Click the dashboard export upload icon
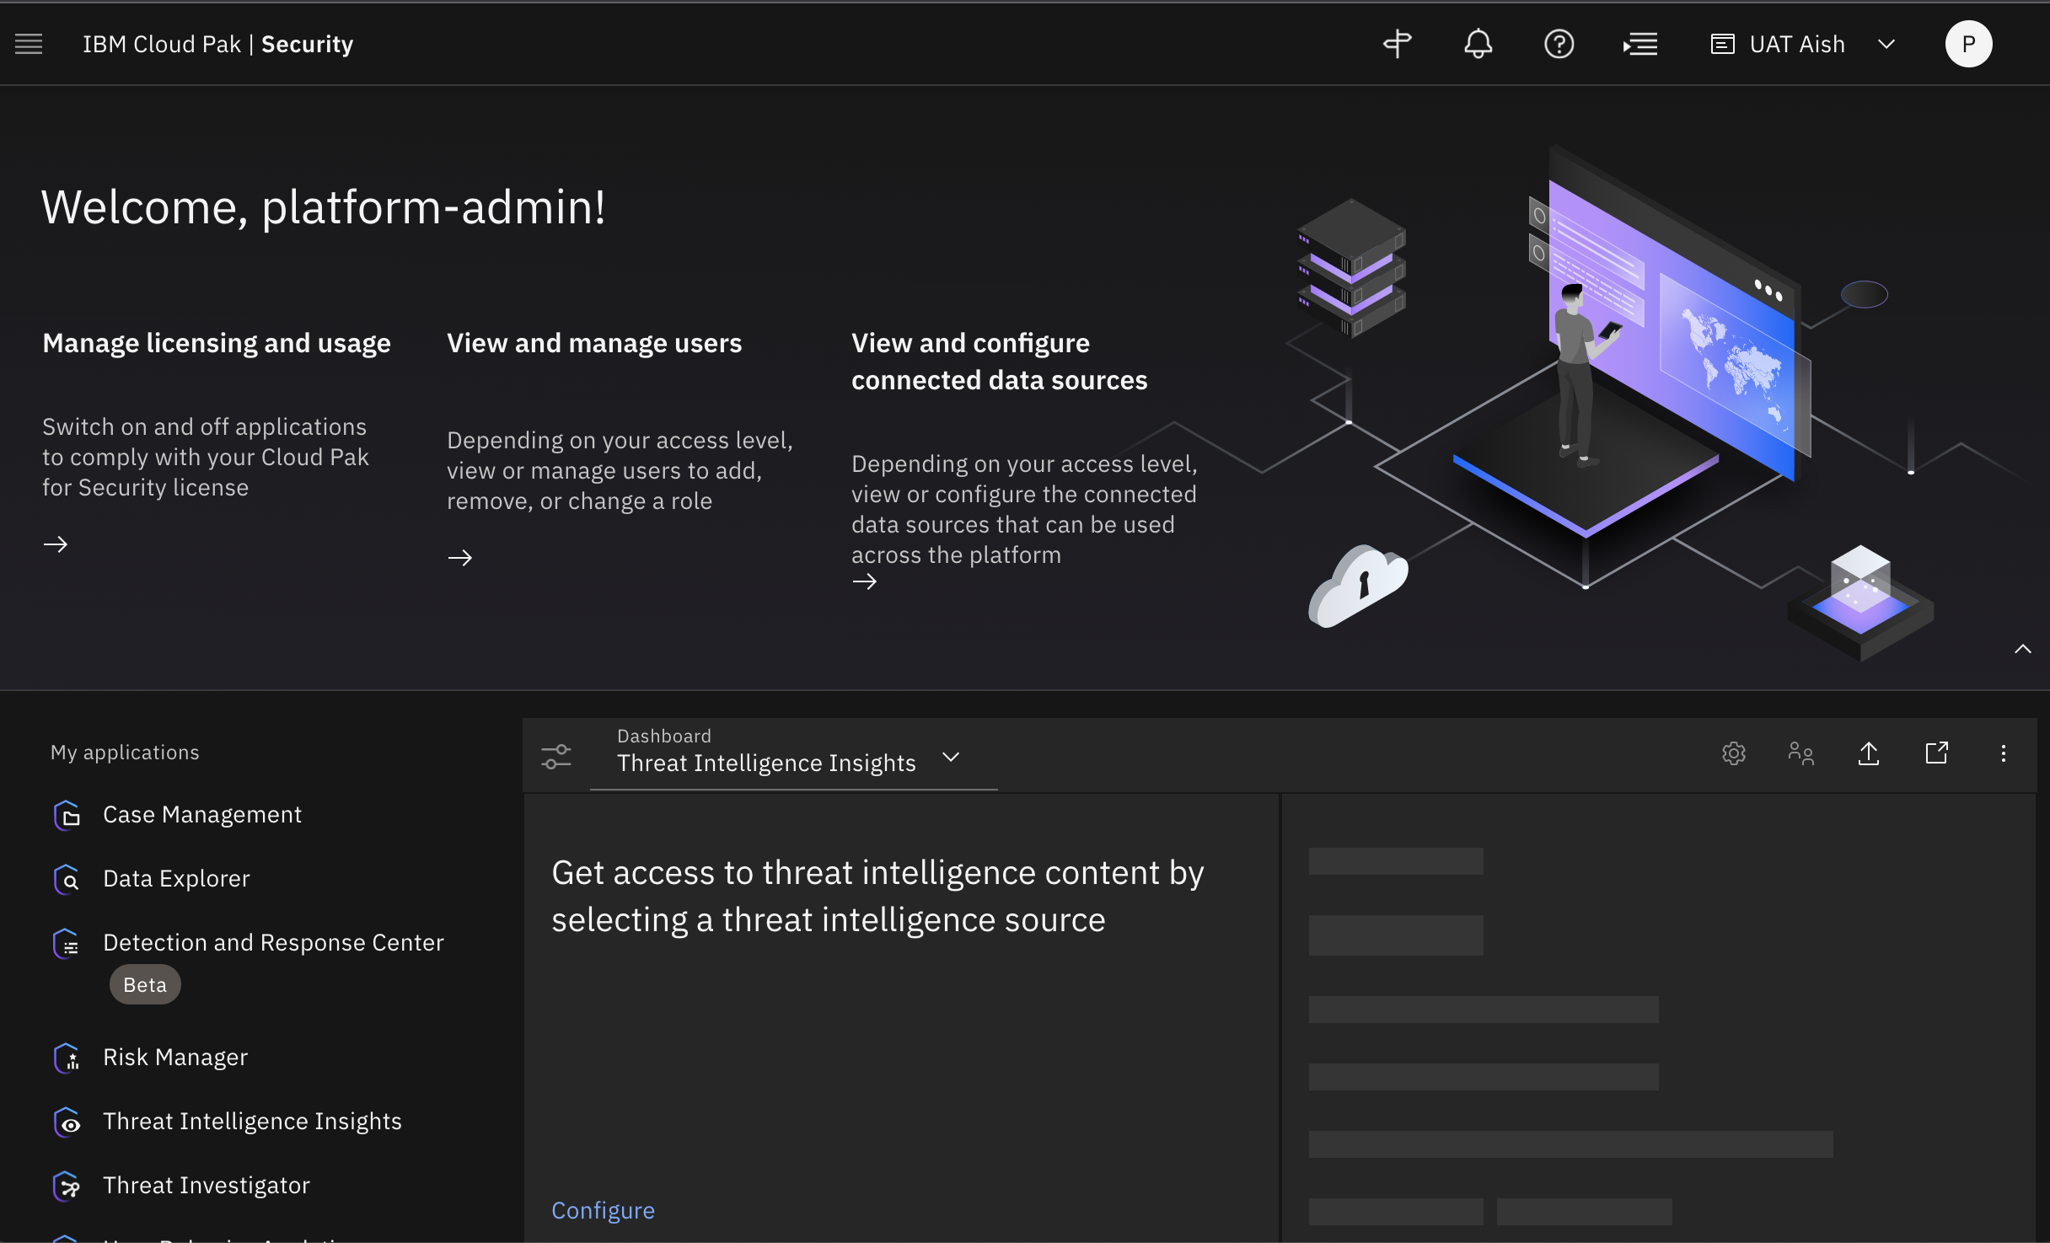 pos(1869,753)
